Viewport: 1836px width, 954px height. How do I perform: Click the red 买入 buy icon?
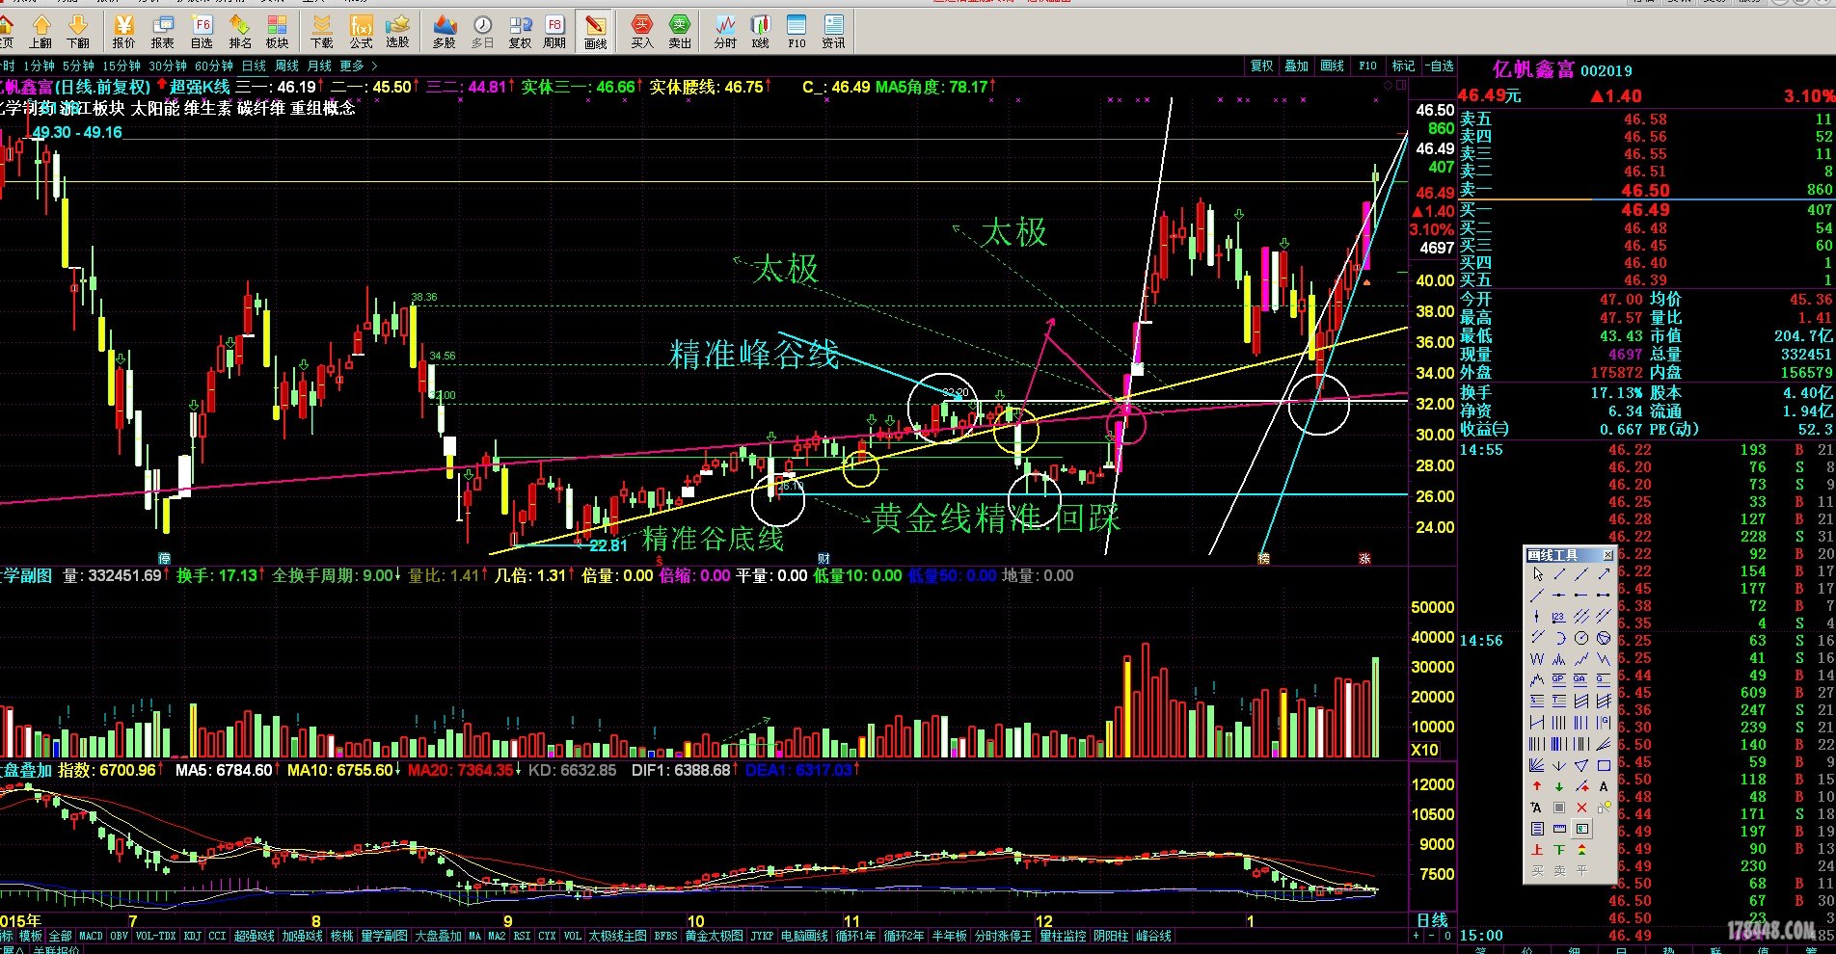click(642, 32)
